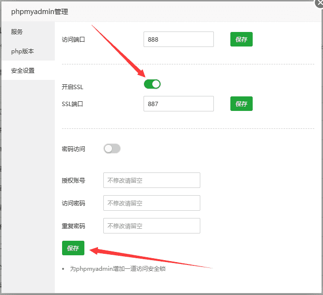Click the 重复密码 input field
The height and width of the screenshot is (295, 323).
(152, 226)
